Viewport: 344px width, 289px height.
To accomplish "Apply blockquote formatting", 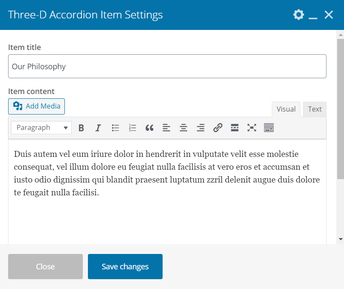I will 149,127.
